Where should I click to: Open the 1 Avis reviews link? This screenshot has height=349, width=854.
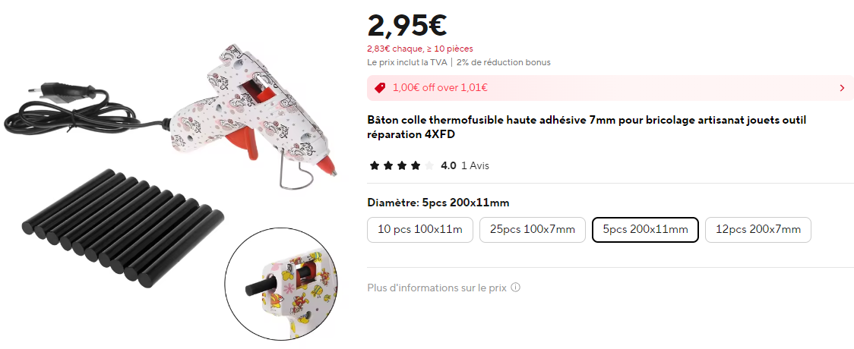[x=475, y=166]
